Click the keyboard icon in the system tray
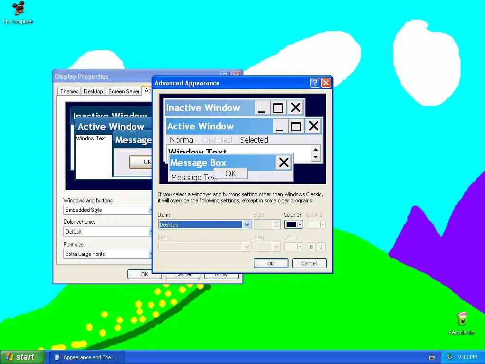This screenshot has height=364, width=485. (x=432, y=357)
